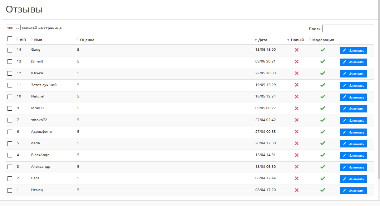This screenshot has width=380, height=206.
Task: Sort by the Оценка column header
Action: click(x=87, y=40)
